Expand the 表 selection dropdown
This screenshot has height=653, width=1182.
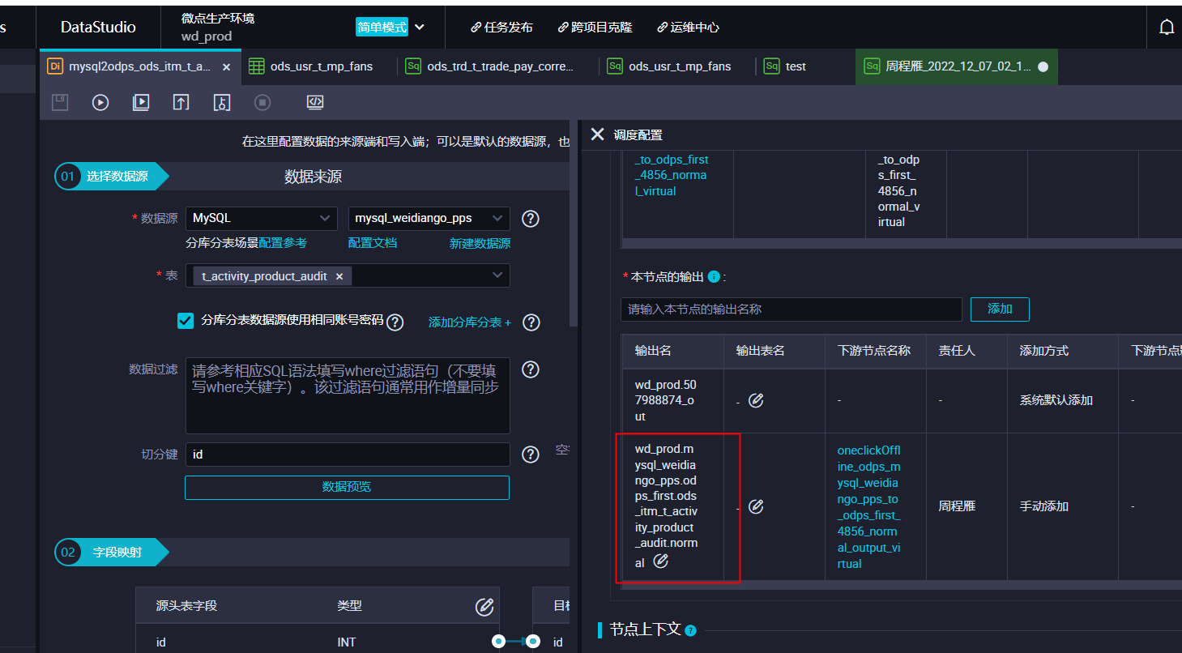pos(498,275)
